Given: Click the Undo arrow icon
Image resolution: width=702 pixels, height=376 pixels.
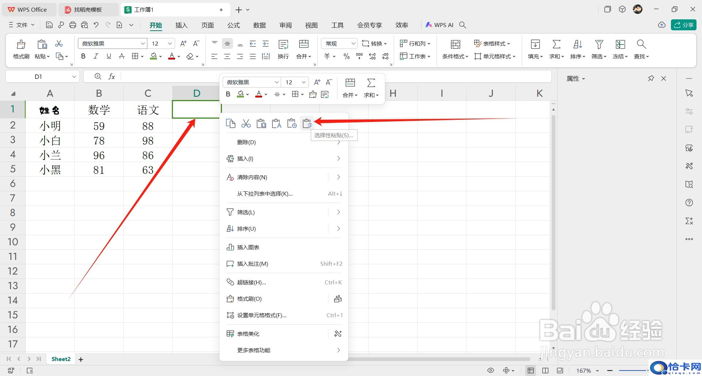Looking at the screenshot, I should tap(96, 25).
